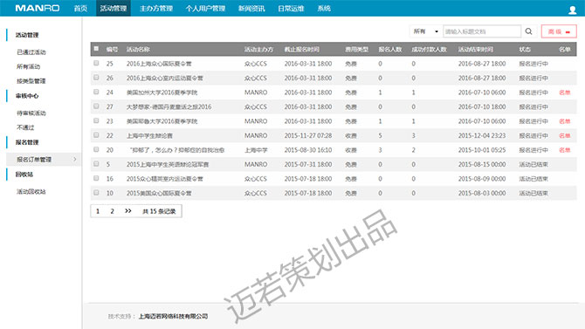
Task: Click the 费用类型 column header
Action: [356, 49]
